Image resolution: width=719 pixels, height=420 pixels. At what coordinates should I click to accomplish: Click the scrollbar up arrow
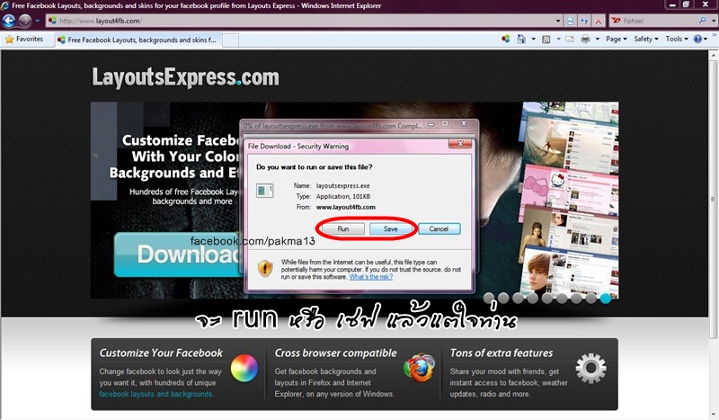tap(714, 55)
